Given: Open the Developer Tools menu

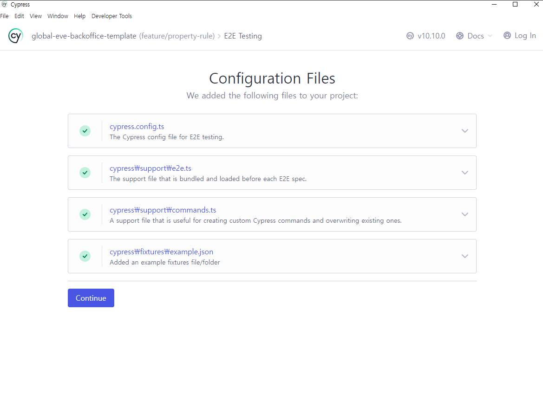Looking at the screenshot, I should point(111,16).
